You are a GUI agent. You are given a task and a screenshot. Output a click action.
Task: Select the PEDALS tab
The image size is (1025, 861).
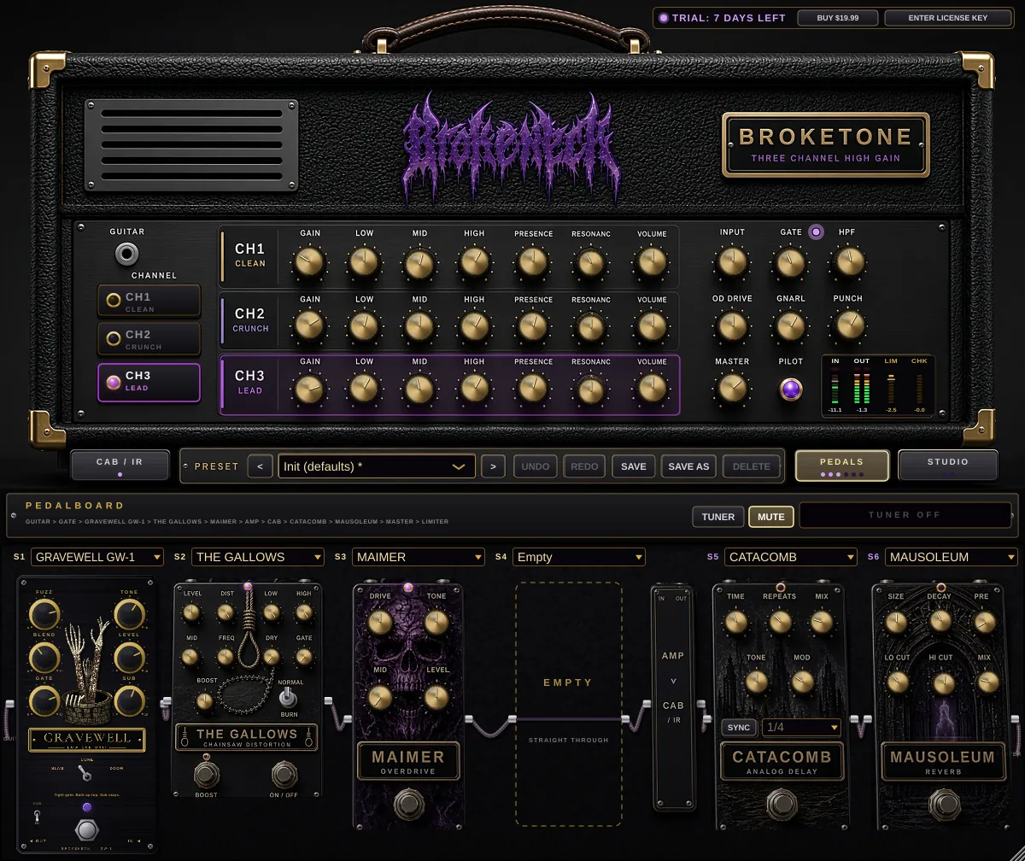(x=842, y=466)
